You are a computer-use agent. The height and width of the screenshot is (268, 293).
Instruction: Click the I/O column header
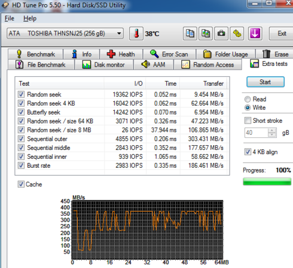(x=124, y=83)
